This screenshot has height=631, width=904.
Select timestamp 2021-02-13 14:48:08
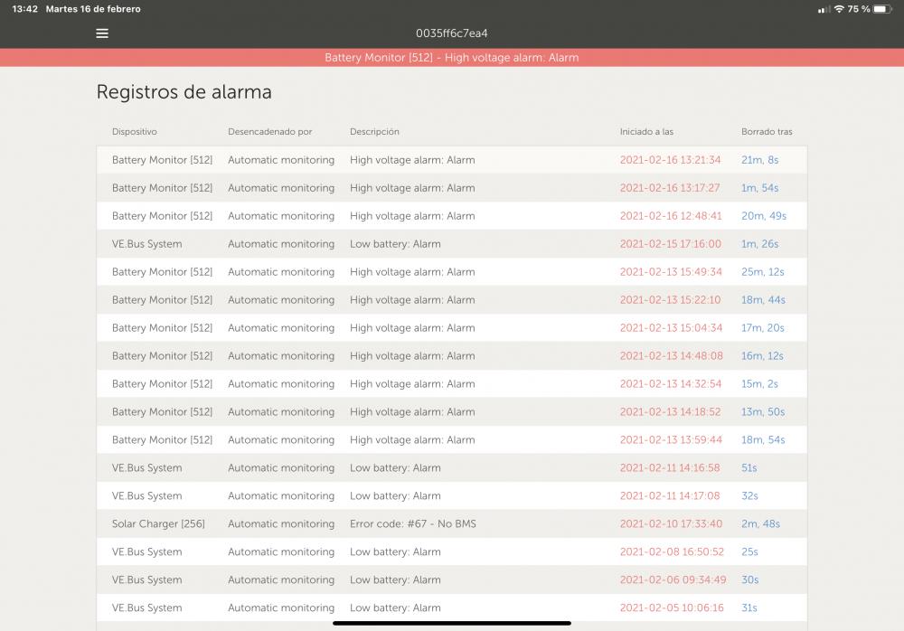(671, 356)
